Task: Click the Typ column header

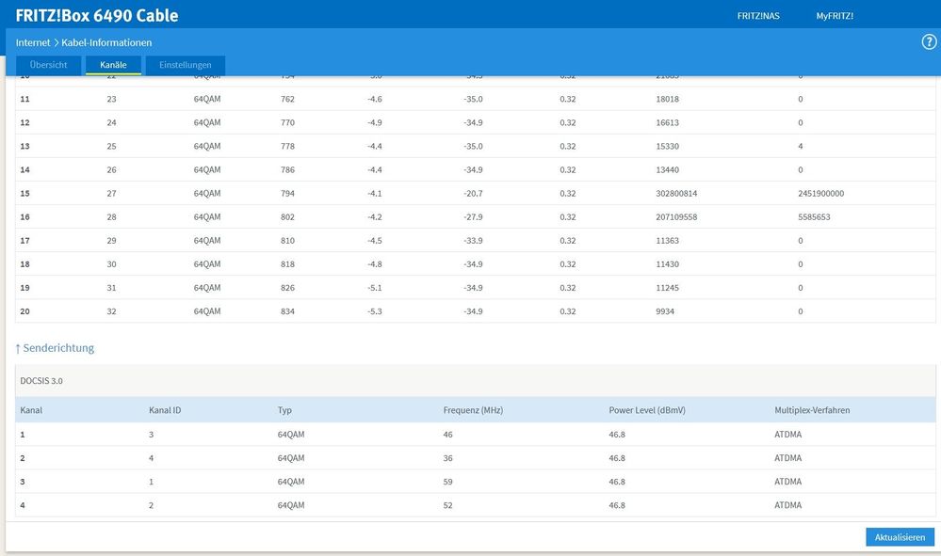Action: pyautogui.click(x=284, y=410)
